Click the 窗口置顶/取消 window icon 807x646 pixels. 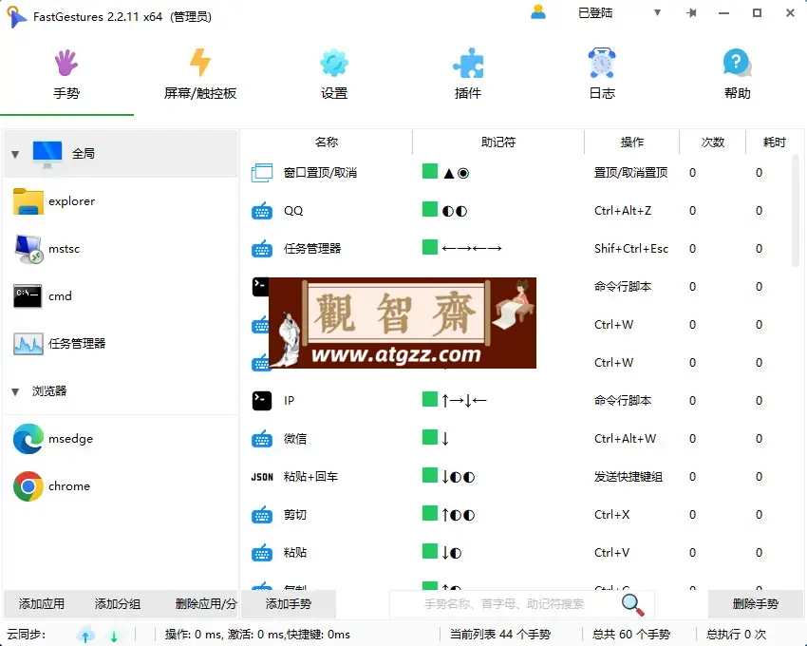(262, 173)
